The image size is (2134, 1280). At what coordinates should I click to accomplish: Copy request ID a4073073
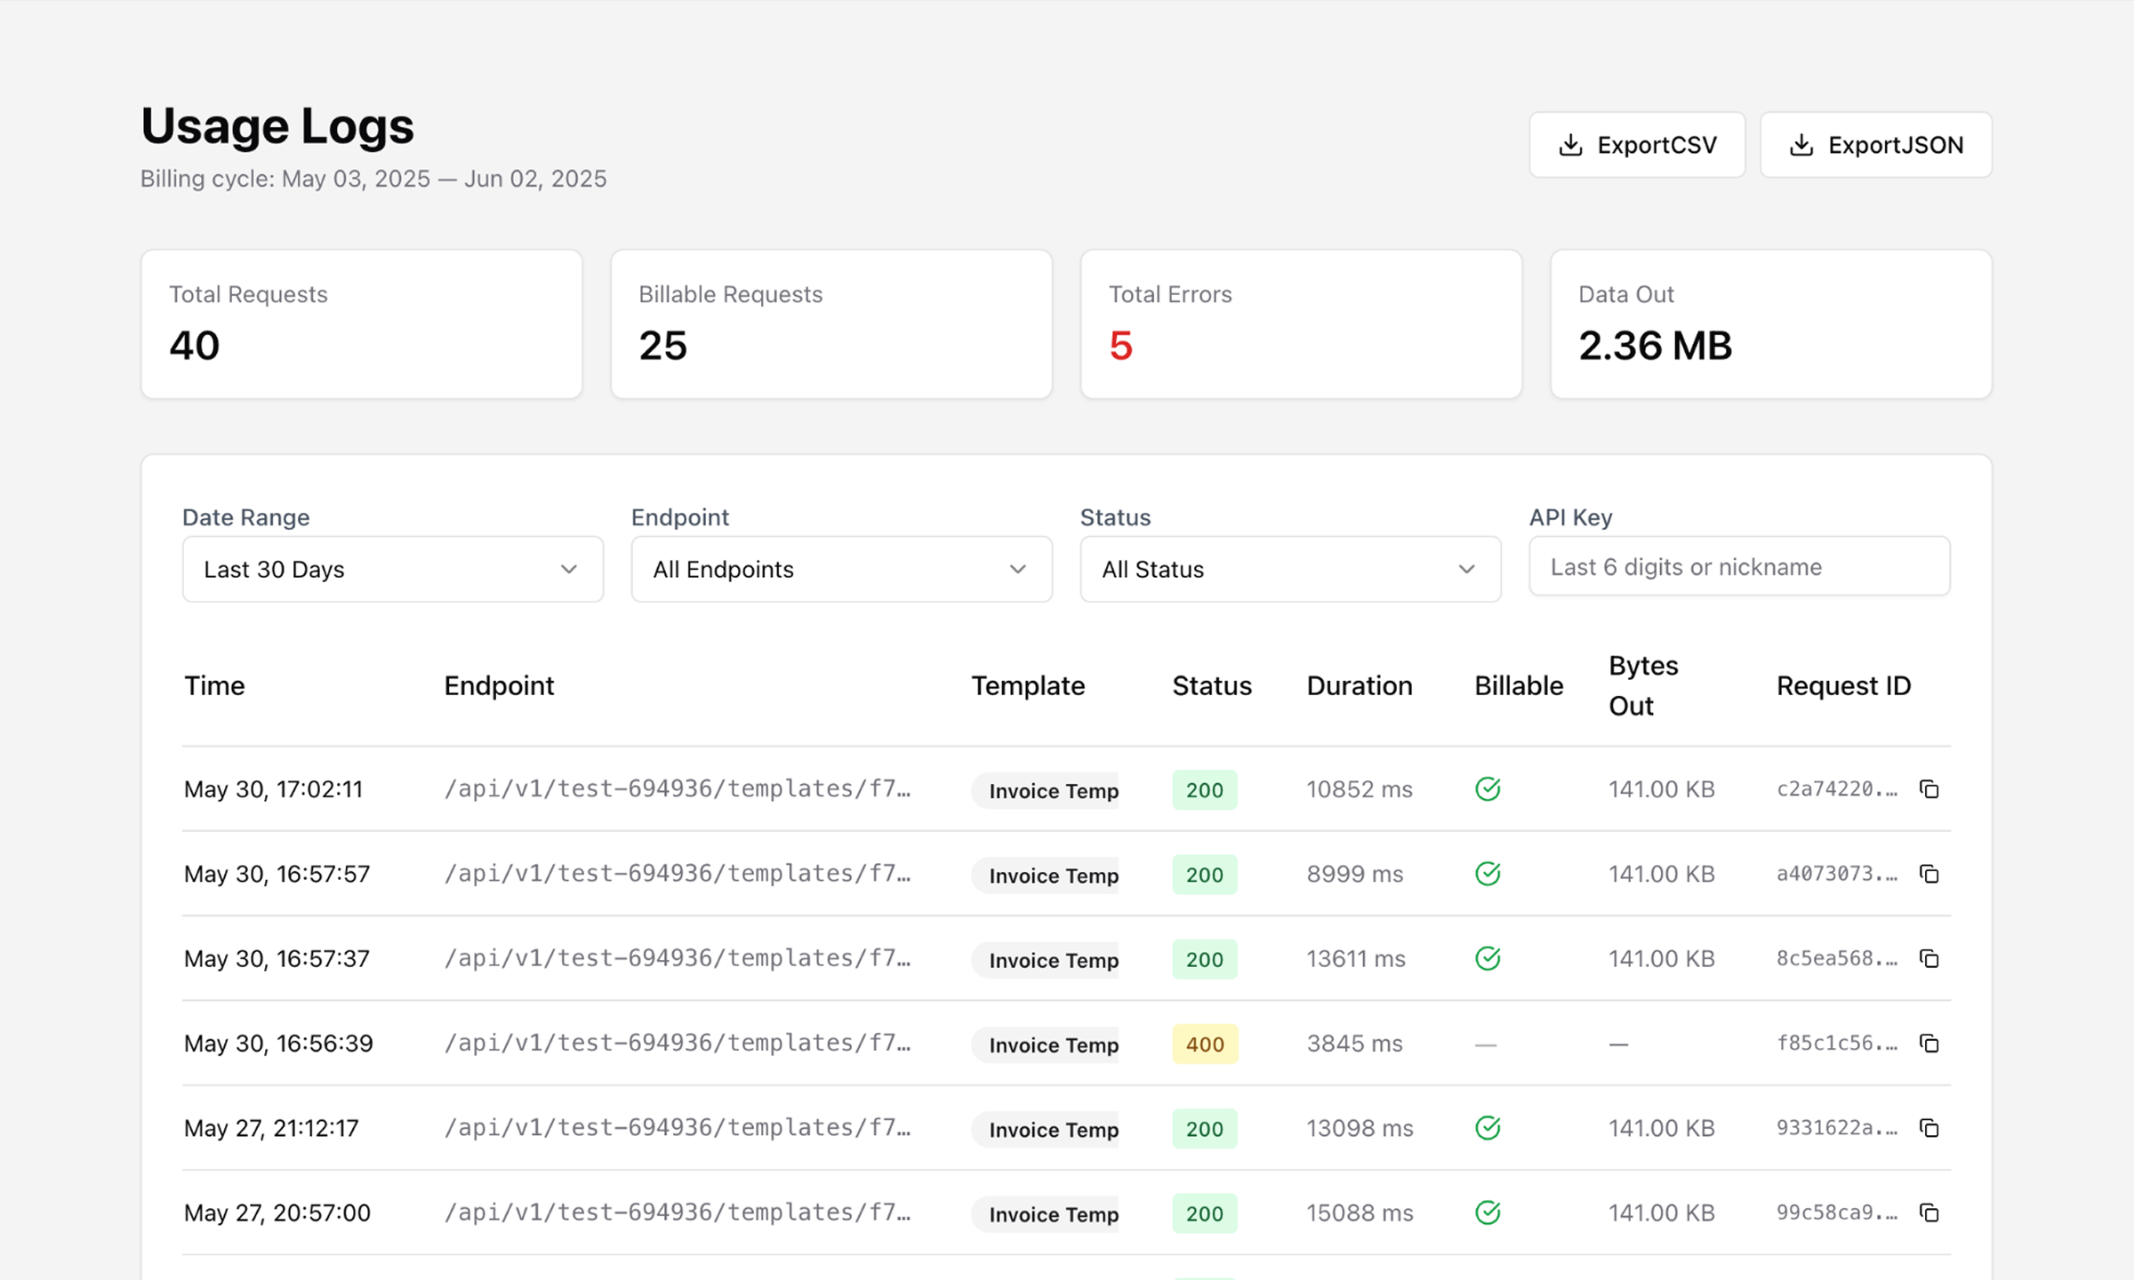(1929, 874)
